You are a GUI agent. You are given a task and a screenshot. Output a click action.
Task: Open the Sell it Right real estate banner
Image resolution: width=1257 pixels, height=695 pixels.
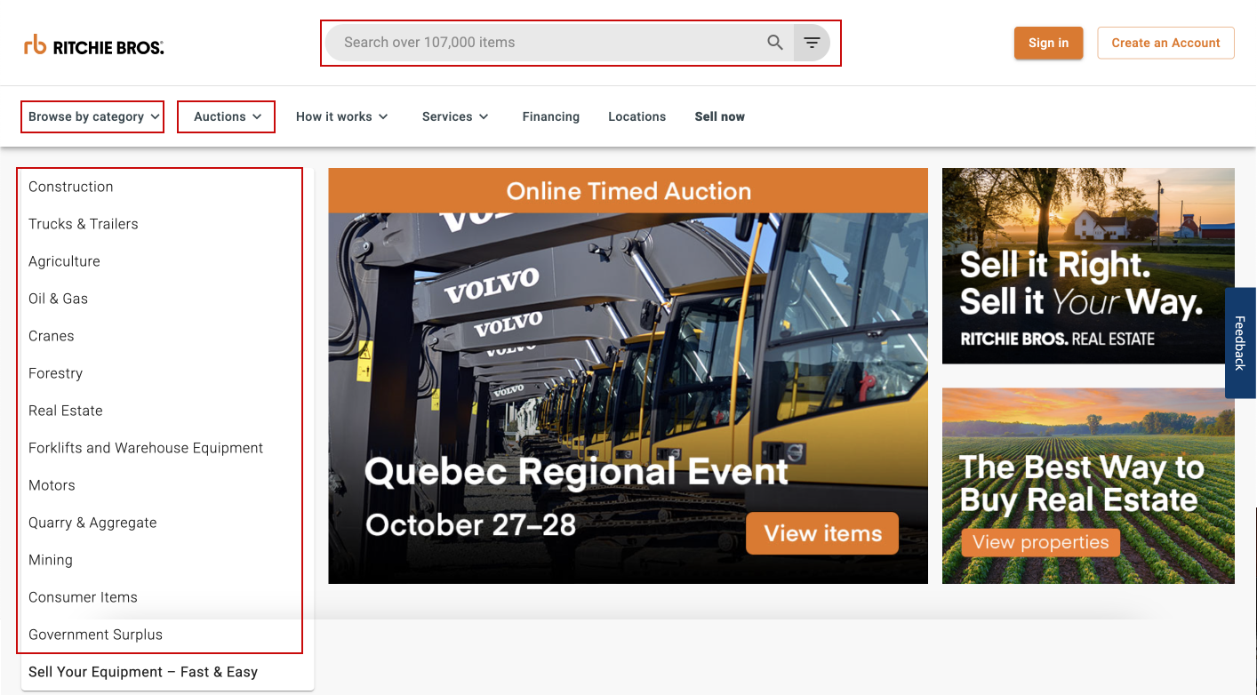pos(1088,266)
